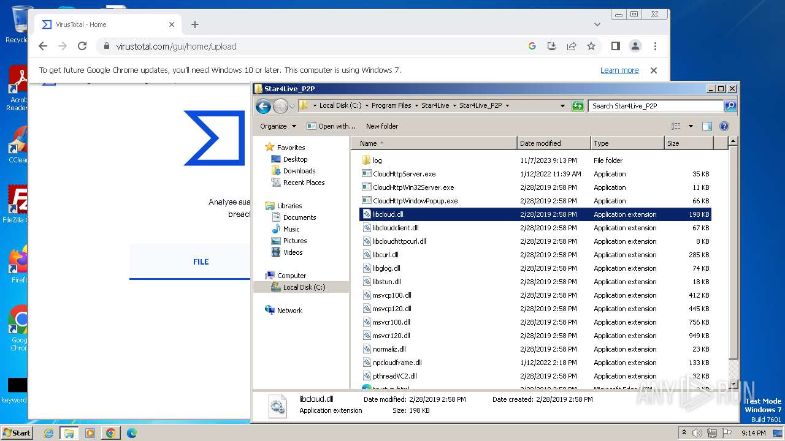Click Explorer back navigation arrow
This screenshot has width=785, height=441.
point(264,106)
